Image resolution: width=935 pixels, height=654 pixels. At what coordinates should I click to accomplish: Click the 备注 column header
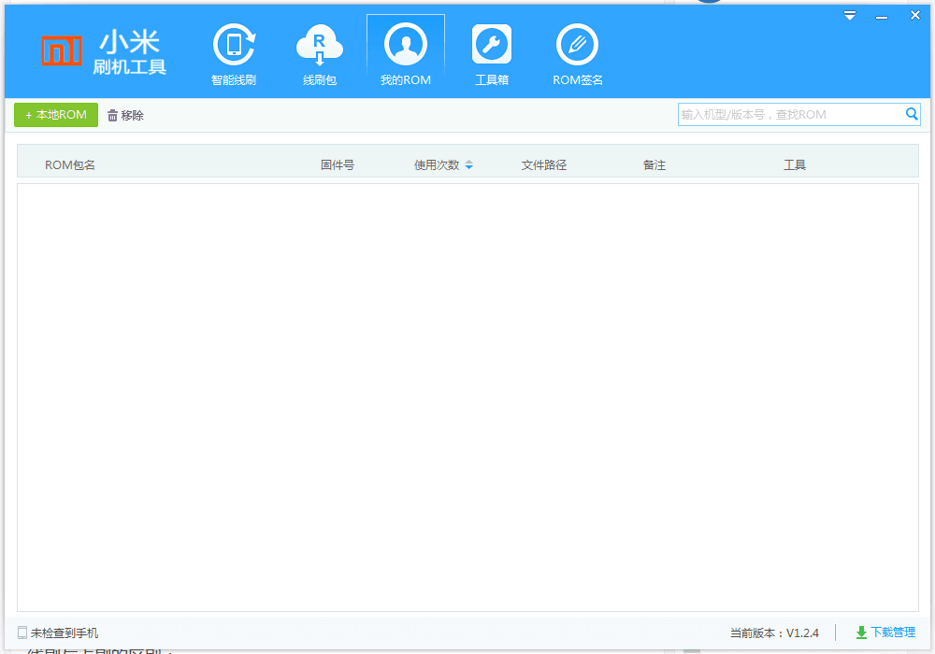pyautogui.click(x=654, y=165)
